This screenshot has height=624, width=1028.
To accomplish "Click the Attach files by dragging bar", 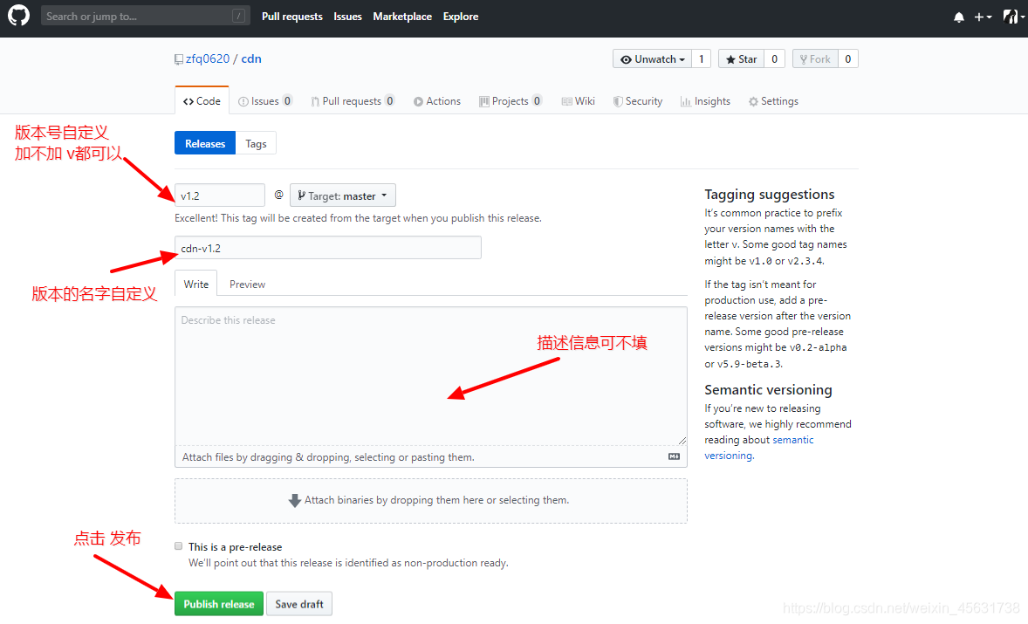I will point(431,456).
